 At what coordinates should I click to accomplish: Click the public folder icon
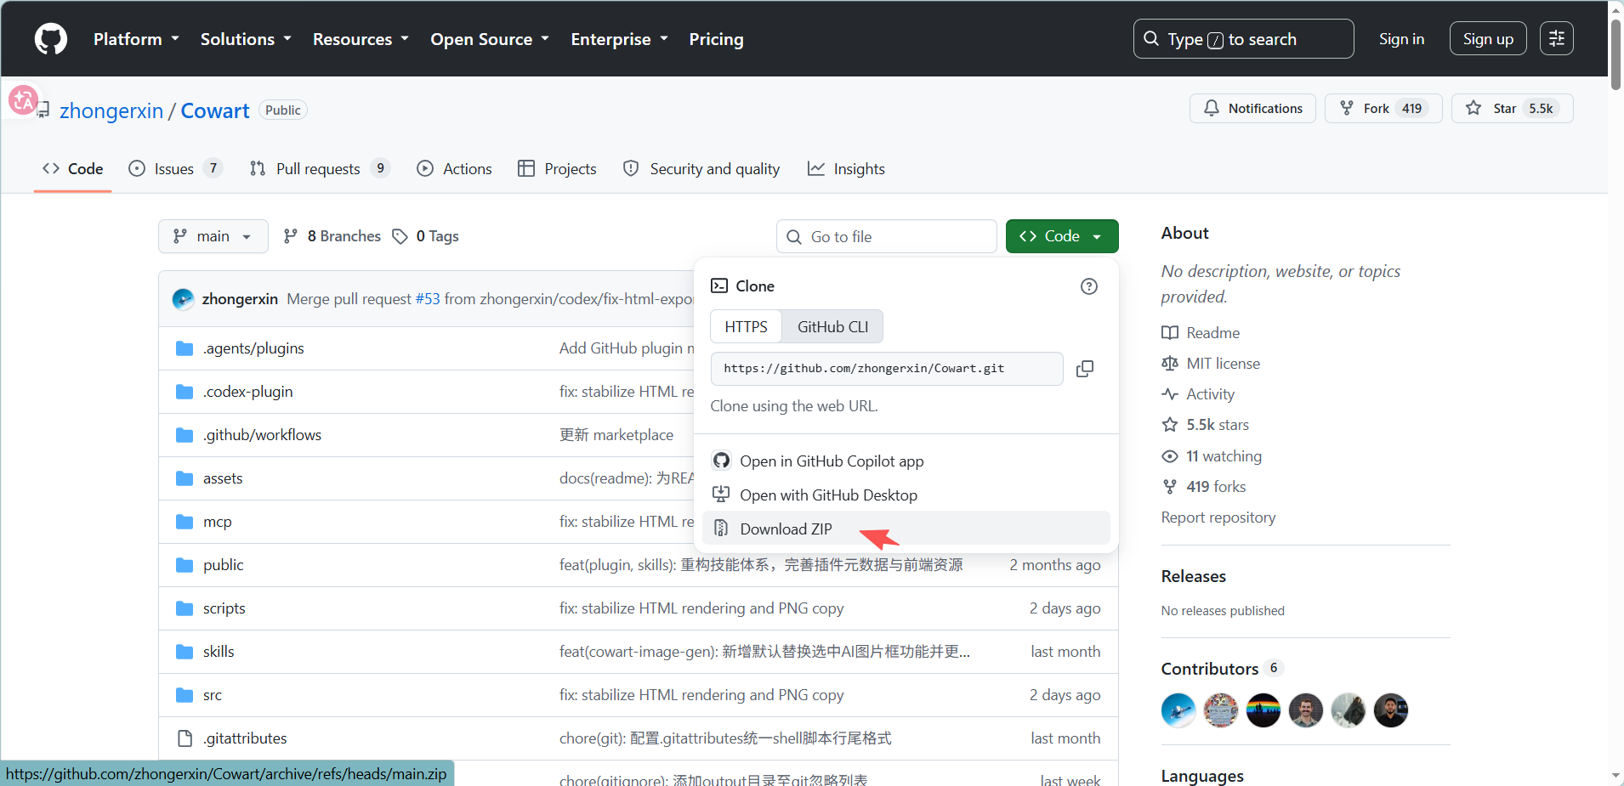click(185, 565)
